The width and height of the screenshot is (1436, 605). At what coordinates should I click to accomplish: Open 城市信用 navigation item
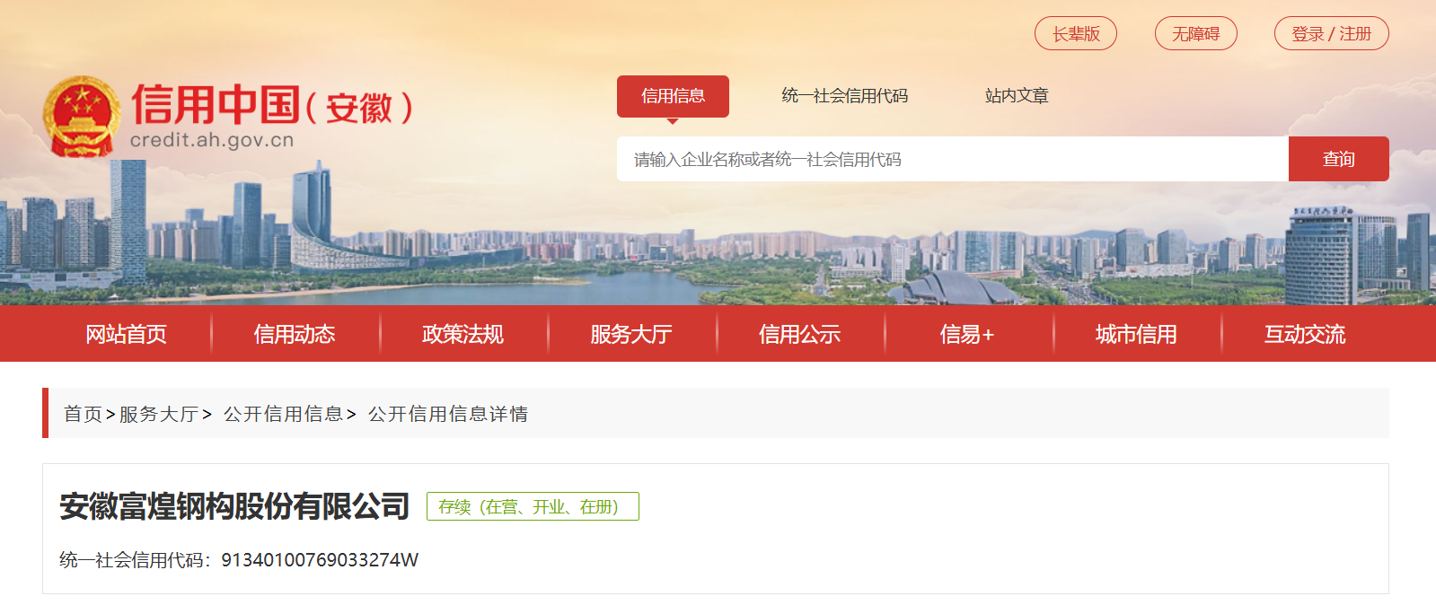point(1136,334)
